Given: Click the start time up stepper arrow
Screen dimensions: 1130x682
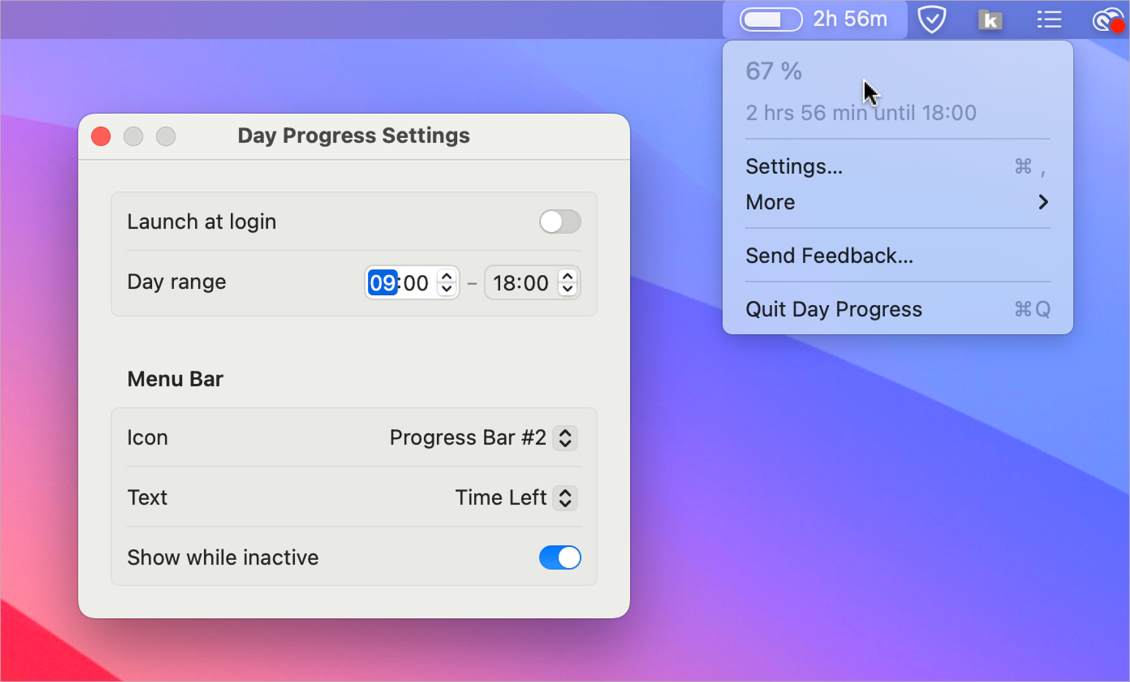Looking at the screenshot, I should coord(447,276).
